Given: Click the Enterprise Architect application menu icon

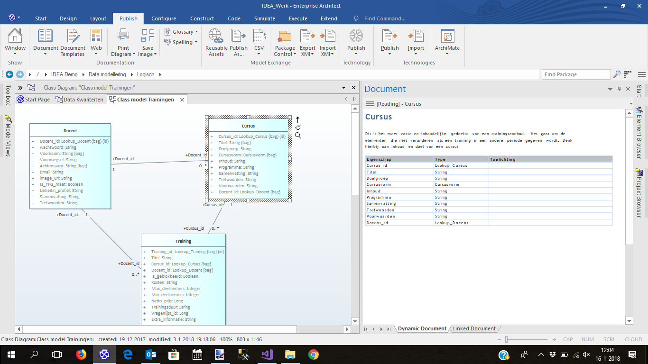Looking at the screenshot, I should pos(11,18).
